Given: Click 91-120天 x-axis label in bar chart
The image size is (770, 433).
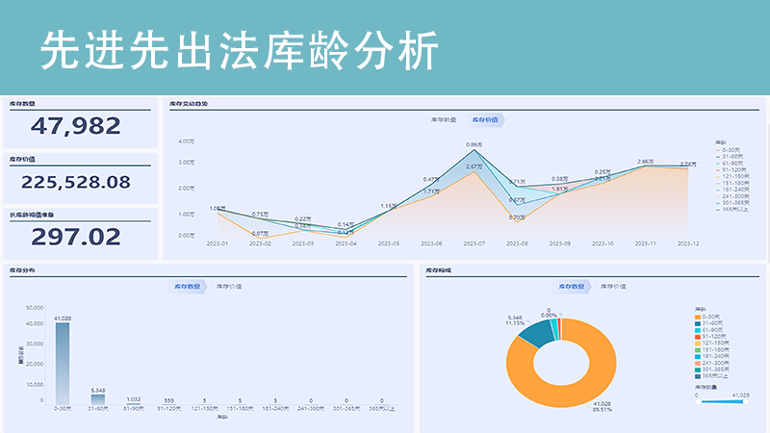Looking at the screenshot, I should click(x=169, y=408).
